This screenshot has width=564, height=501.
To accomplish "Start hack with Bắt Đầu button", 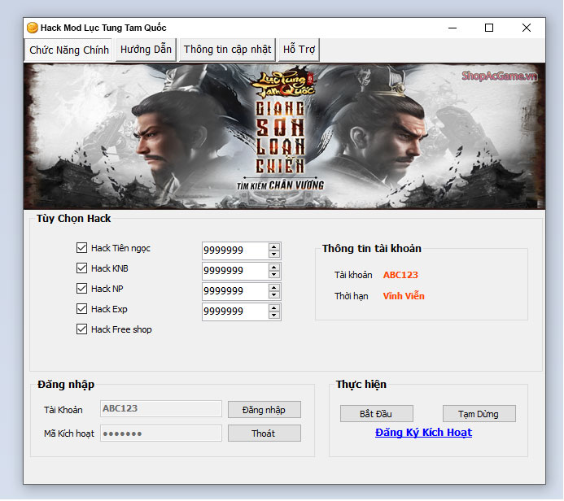I will [x=376, y=414].
